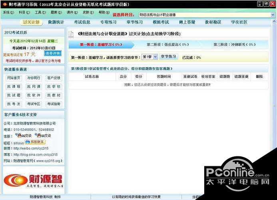The image size is (277, 200).
Task: Click the 客户反馈 quick link
Action: [54, 78]
